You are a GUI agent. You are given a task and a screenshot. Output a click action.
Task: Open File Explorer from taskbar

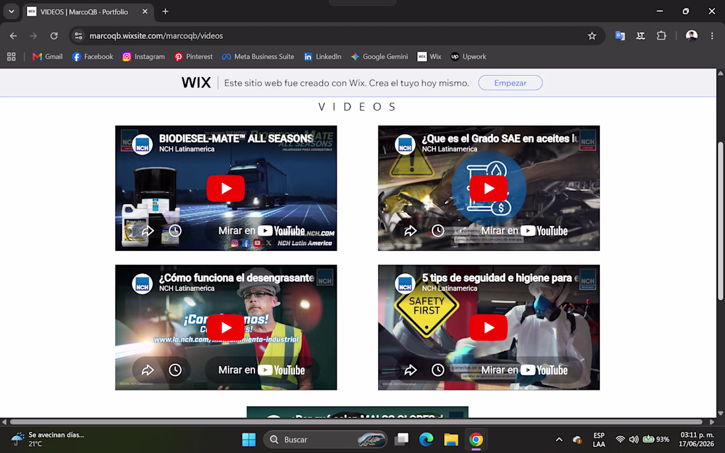coord(451,440)
